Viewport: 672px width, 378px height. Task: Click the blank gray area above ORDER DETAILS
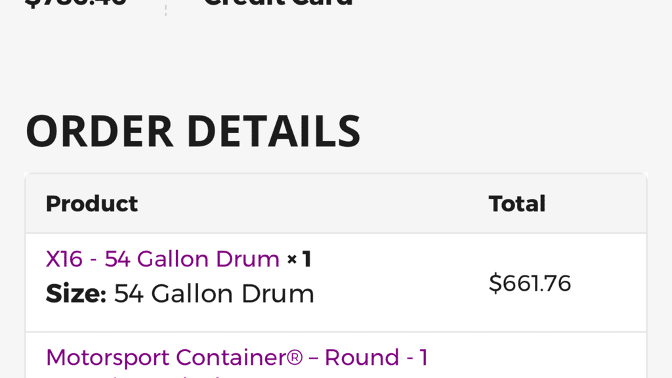[x=328, y=66]
